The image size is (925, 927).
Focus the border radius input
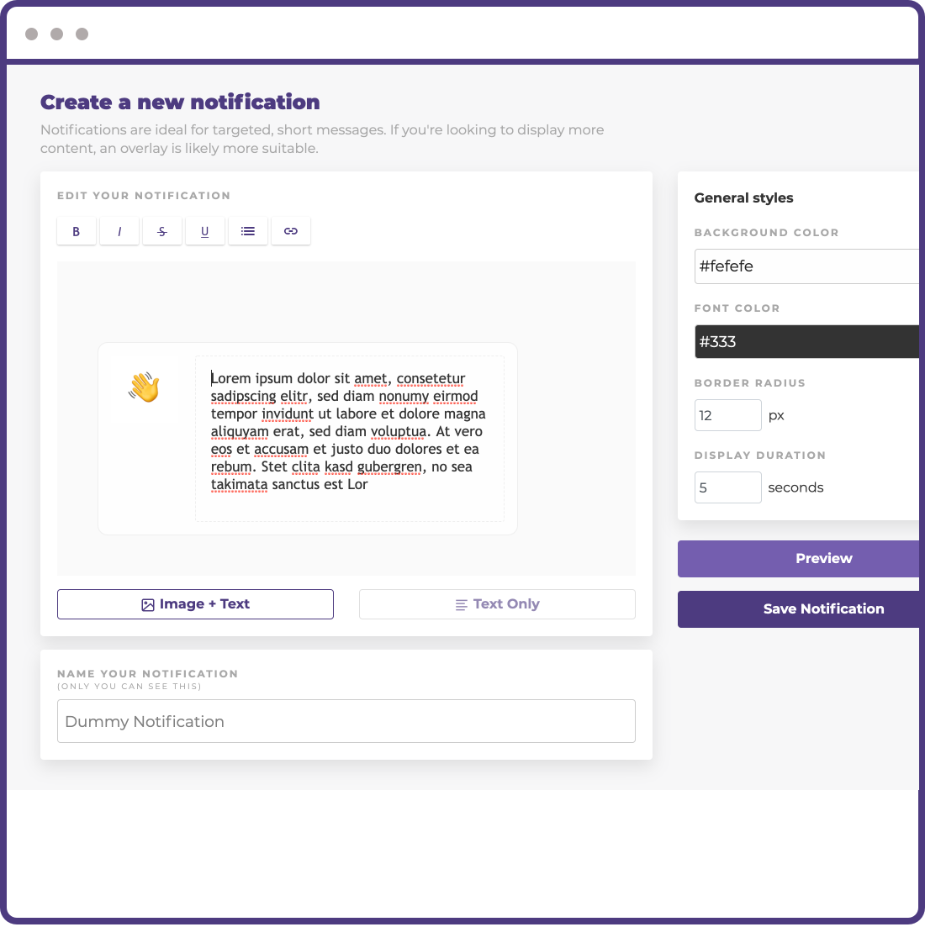tap(727, 415)
